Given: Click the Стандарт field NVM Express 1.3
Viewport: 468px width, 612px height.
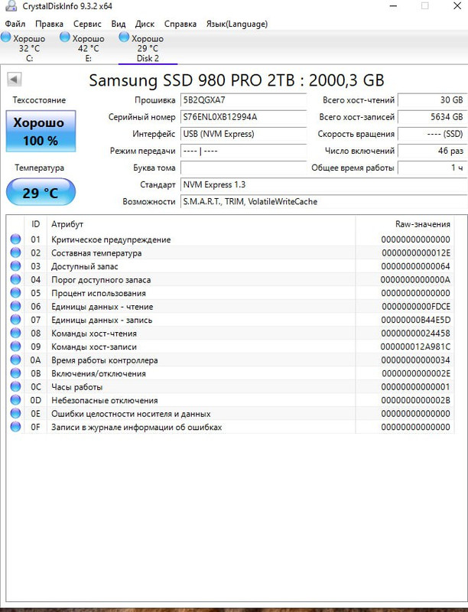Looking at the screenshot, I should (323, 184).
